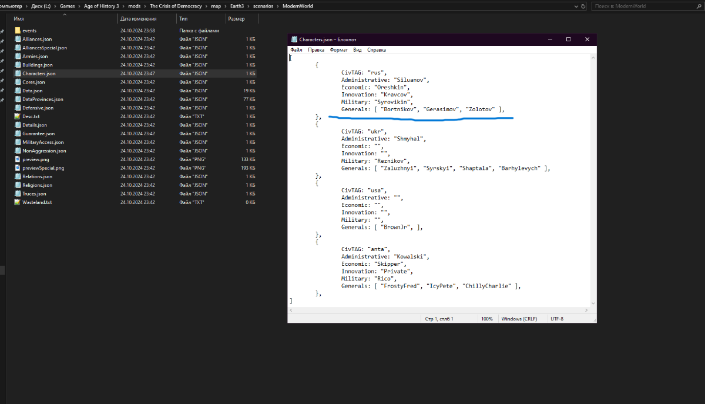Click the Relations.json file icon
The image size is (705, 404).
point(18,176)
